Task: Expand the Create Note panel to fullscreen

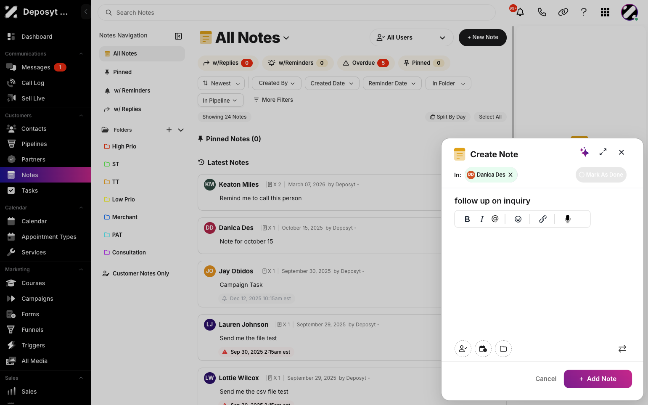Action: coord(603,152)
